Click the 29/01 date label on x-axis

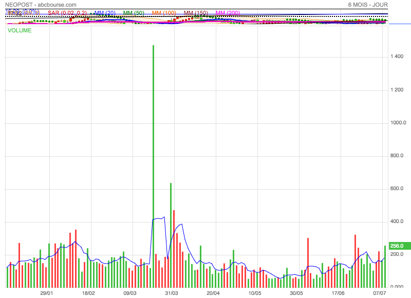coord(47,293)
